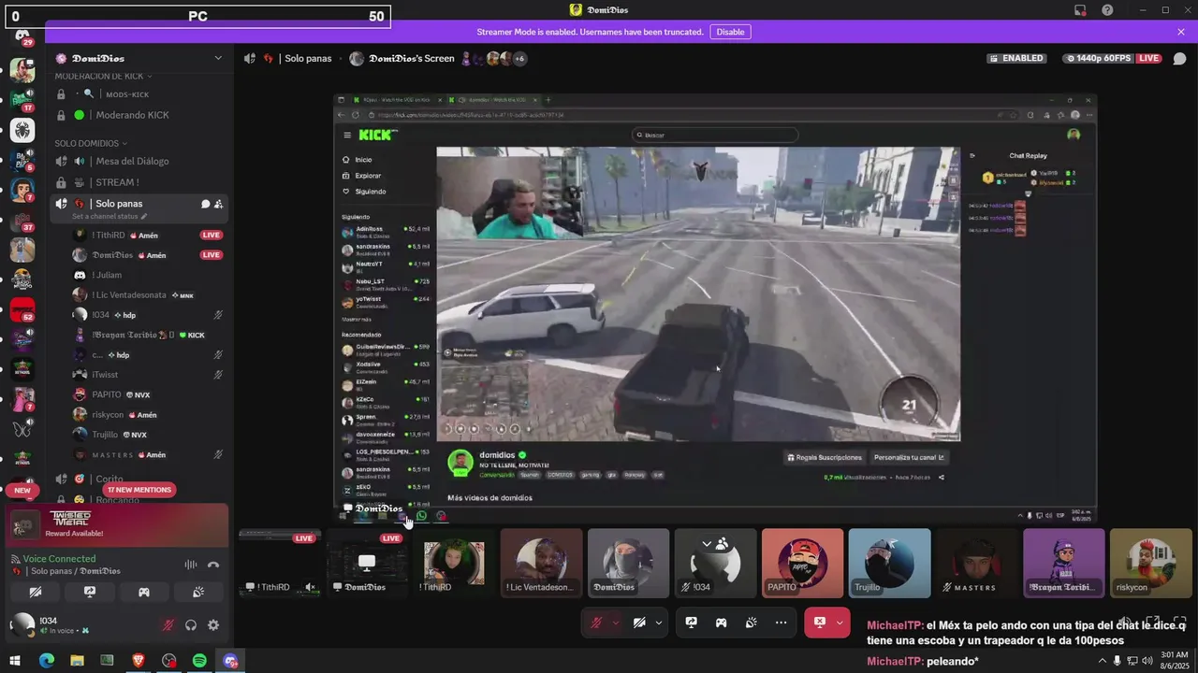Stop watching stream with red button
The image size is (1198, 673).
point(820,623)
